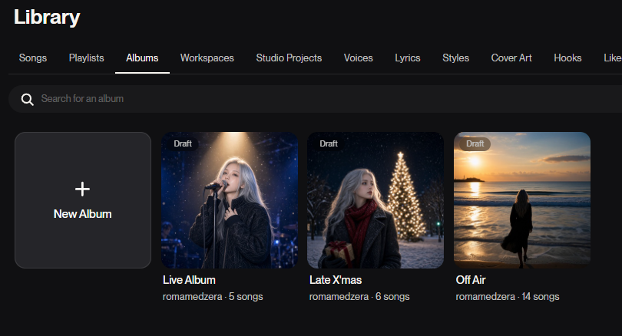Open the Songs tab
Image resolution: width=622 pixels, height=336 pixels.
(33, 58)
